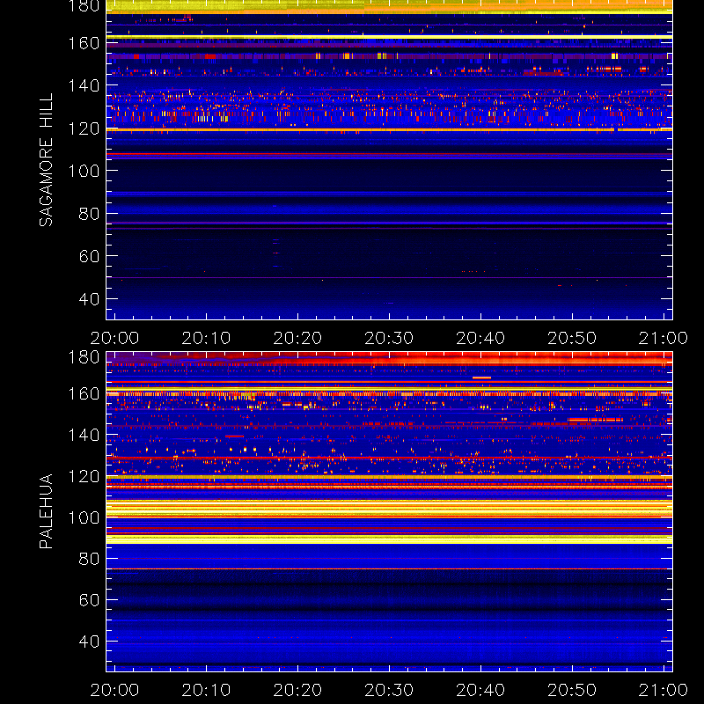Select the 120 tick label on Palehua plot
This screenshot has width=704, height=704.
84,476
